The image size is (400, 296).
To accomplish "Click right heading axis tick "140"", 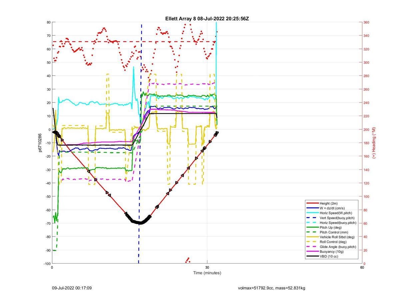I will [x=366, y=170].
